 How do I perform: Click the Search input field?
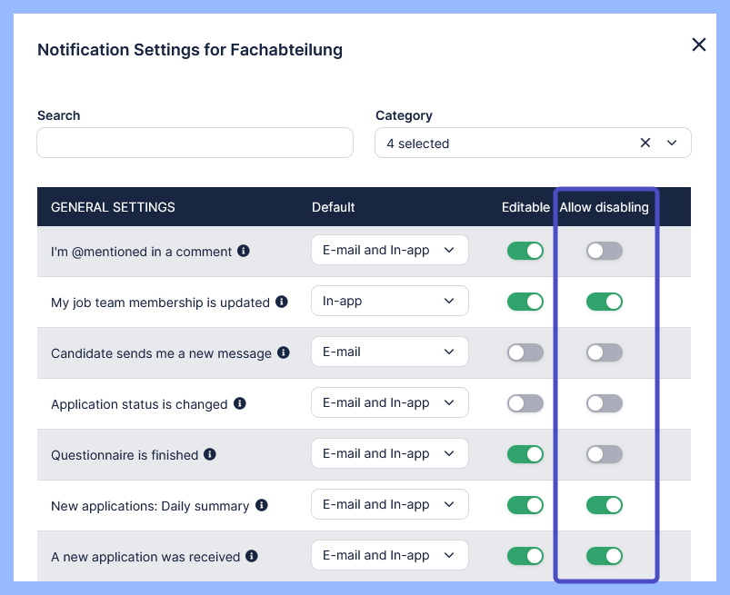195,143
